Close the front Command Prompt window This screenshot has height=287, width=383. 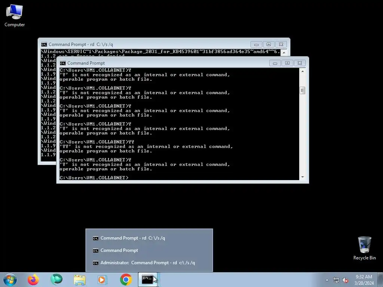coord(300,63)
